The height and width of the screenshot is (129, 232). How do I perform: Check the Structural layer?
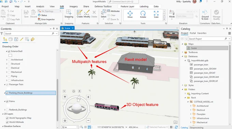pyautogui.click(x=9, y=64)
